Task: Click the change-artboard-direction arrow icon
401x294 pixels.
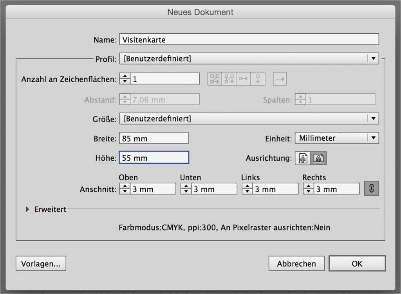Action: click(280, 78)
